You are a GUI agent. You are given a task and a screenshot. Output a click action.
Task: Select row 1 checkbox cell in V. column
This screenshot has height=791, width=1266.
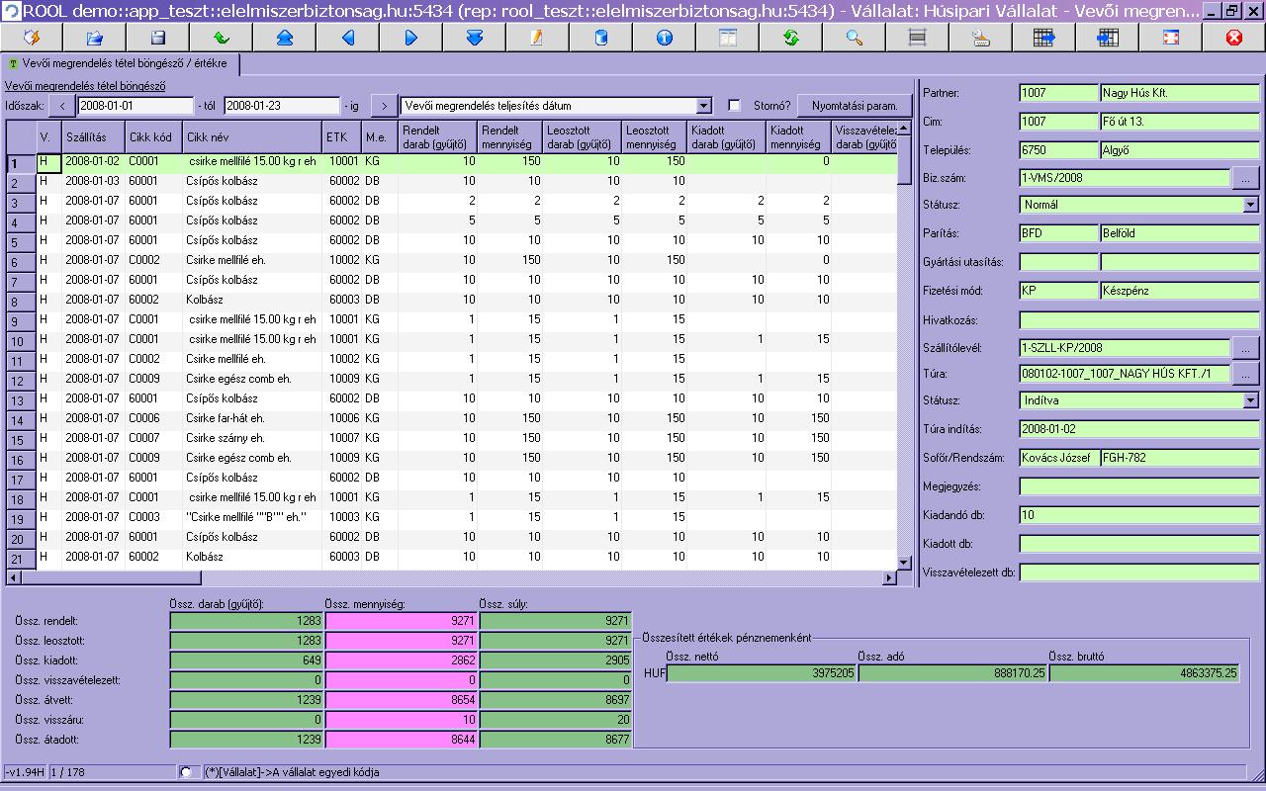pos(48,162)
